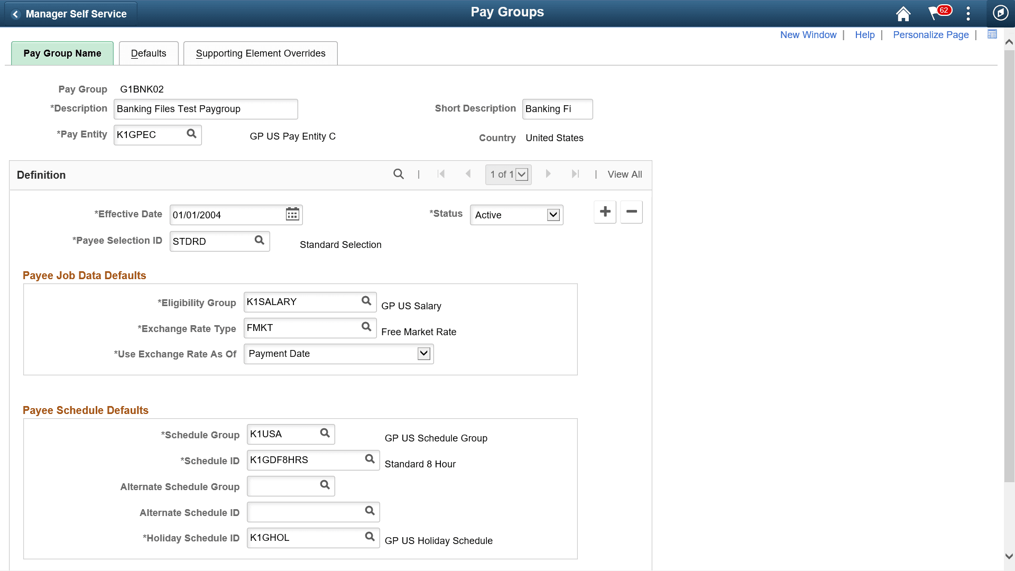Image resolution: width=1015 pixels, height=571 pixels.
Task: Open the Actions List three-dot menu
Action: tap(967, 13)
